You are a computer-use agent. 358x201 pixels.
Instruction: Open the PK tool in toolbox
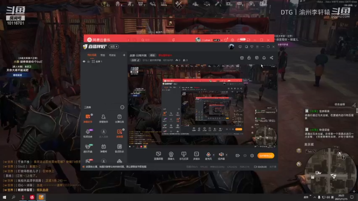88,161
